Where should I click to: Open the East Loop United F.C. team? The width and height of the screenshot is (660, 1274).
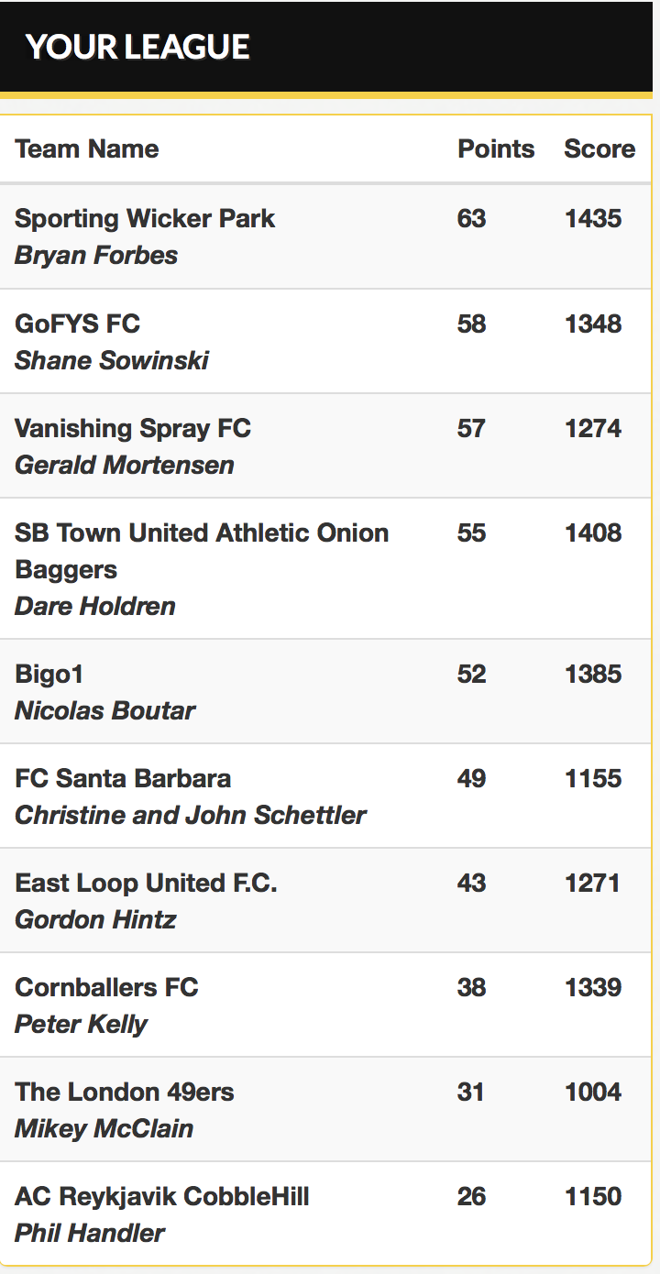point(146,883)
